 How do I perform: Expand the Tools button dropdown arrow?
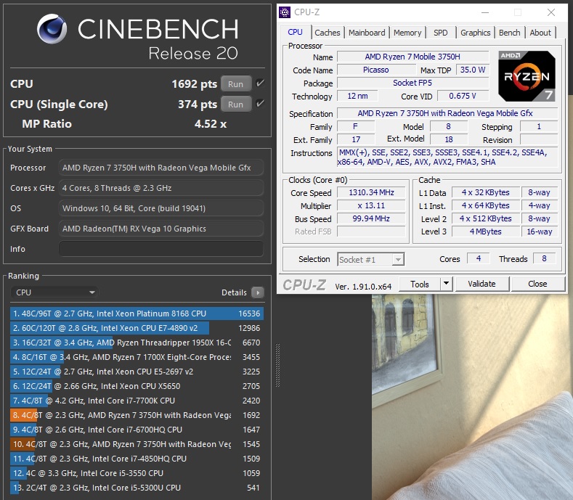pyautogui.click(x=446, y=284)
